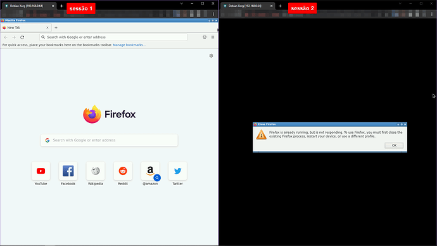This screenshot has height=246, width=437.
Task: Open the Wikipedia shortcut tile
Action: tap(95, 171)
